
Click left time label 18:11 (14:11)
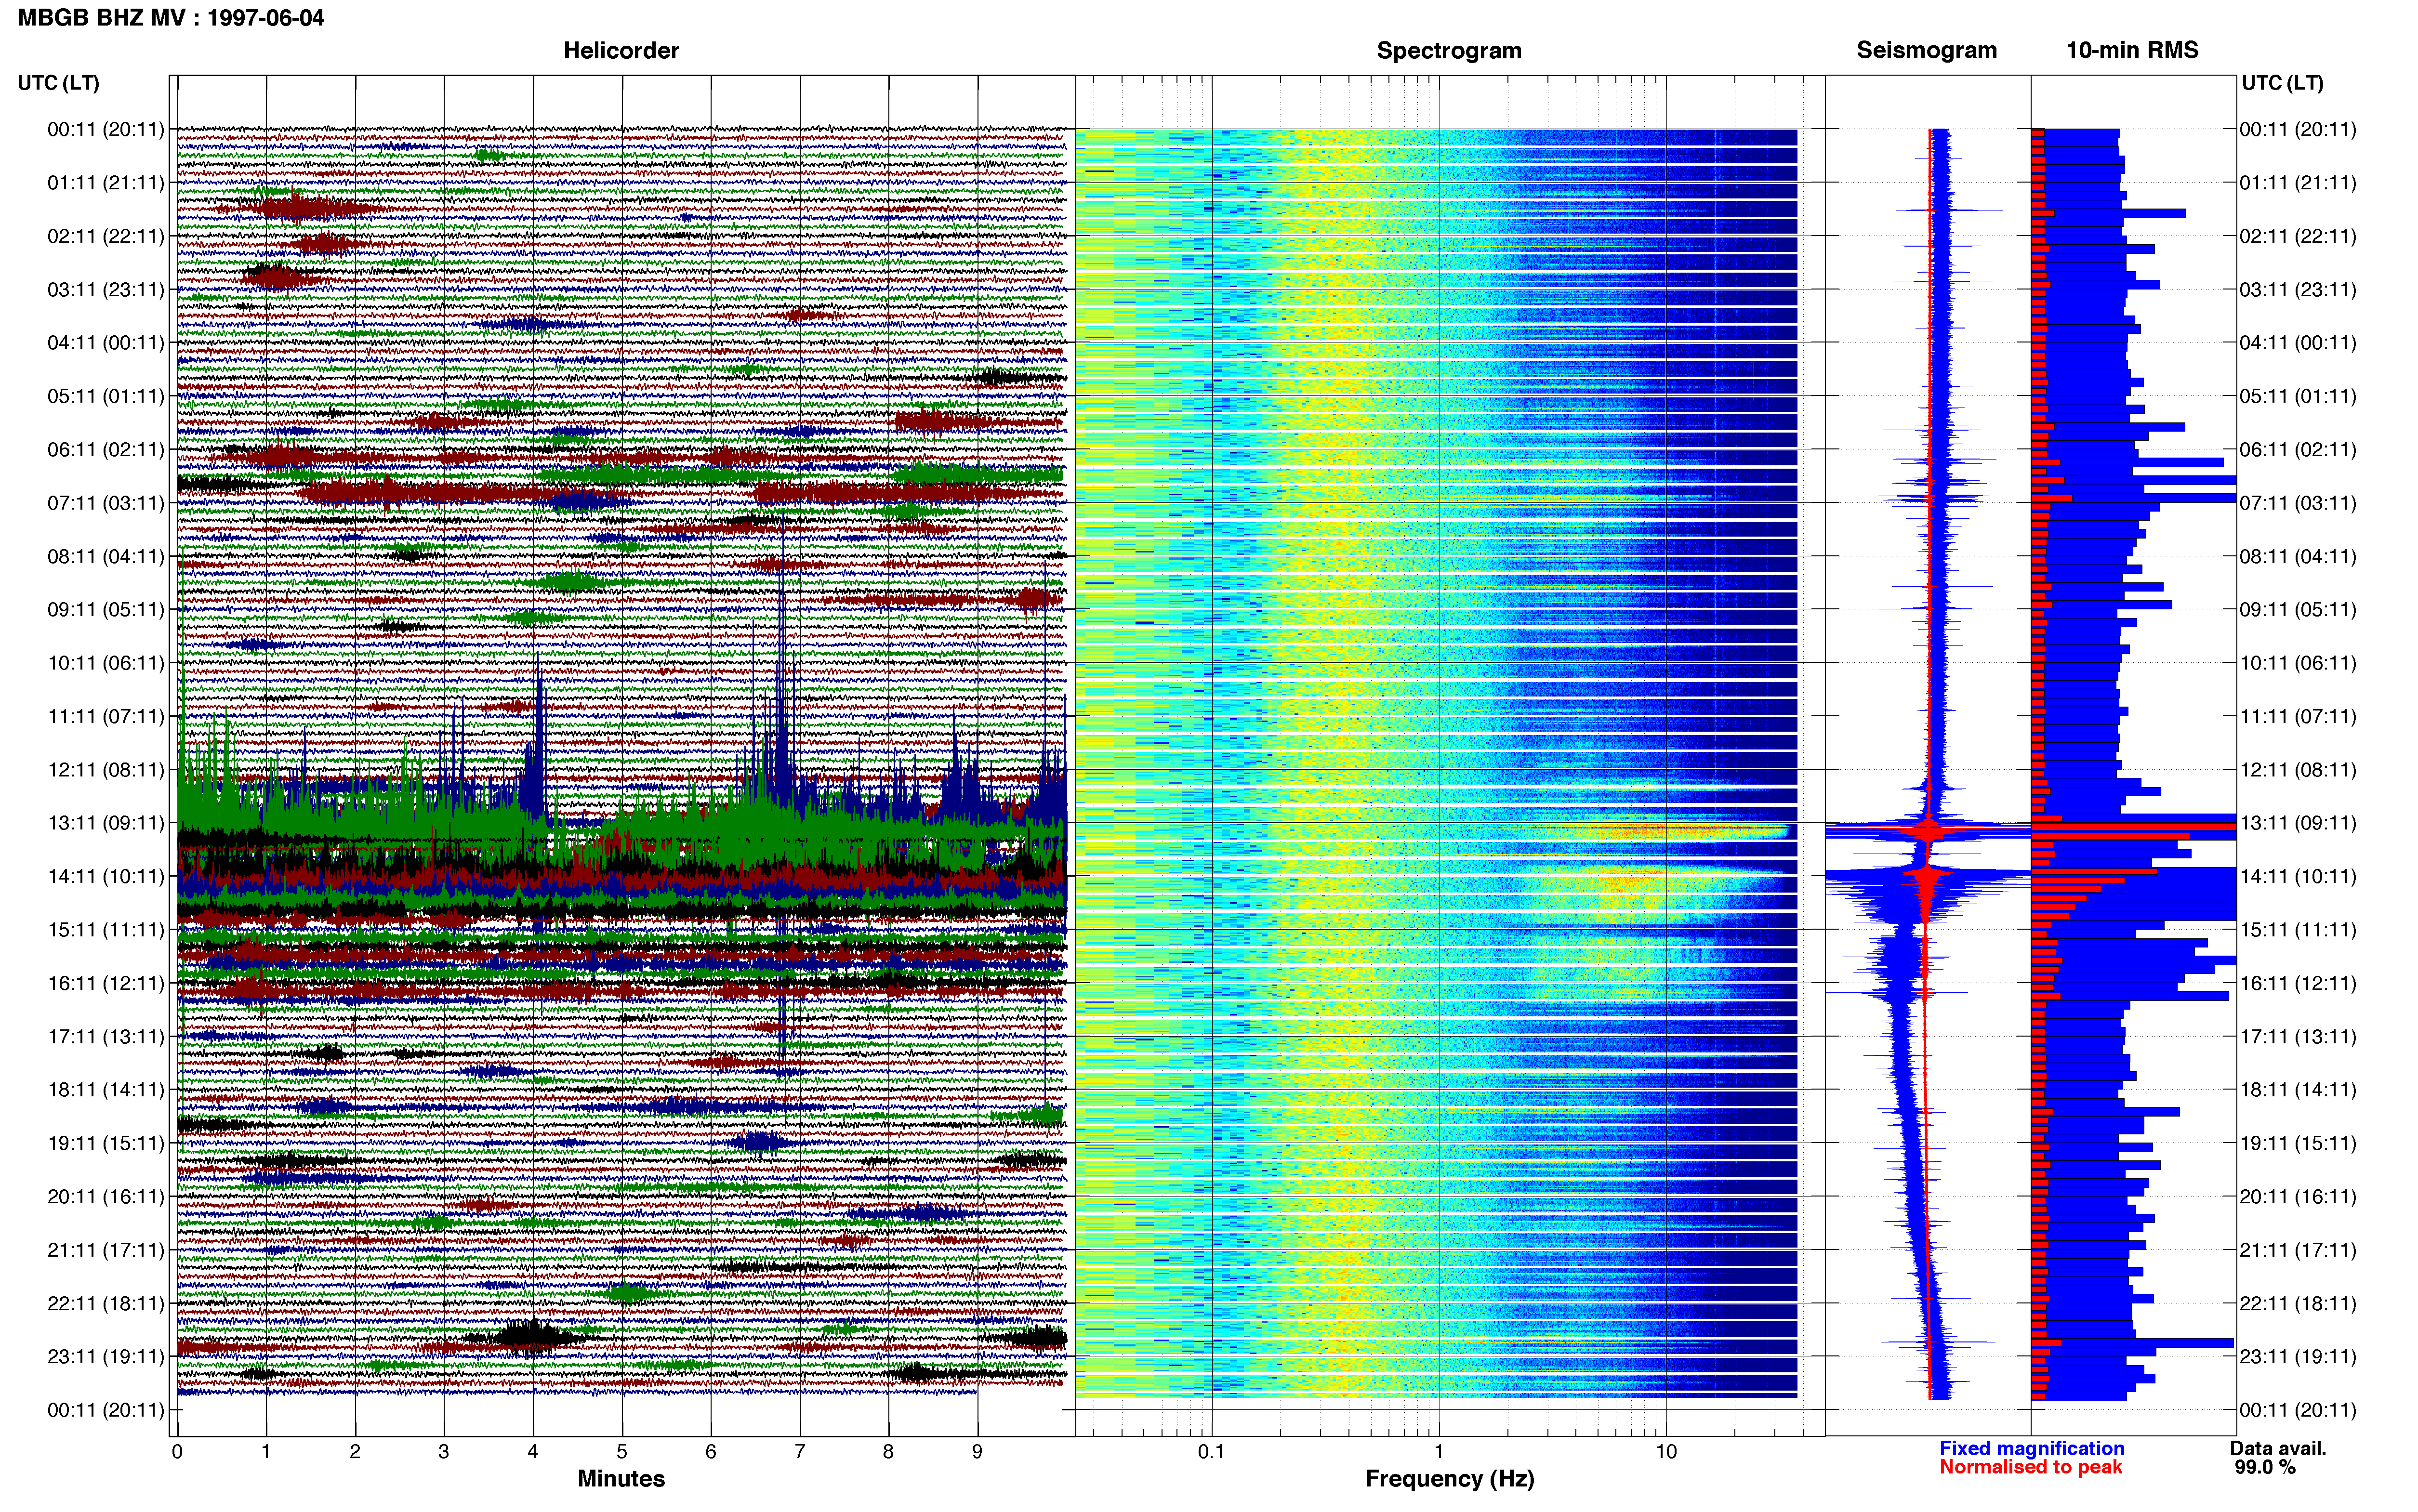(x=106, y=1090)
